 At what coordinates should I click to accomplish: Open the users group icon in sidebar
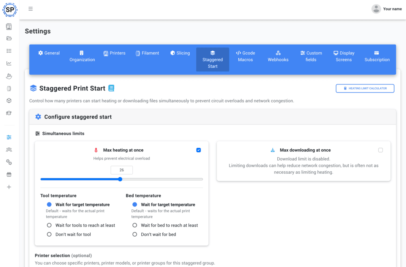tap(9, 150)
